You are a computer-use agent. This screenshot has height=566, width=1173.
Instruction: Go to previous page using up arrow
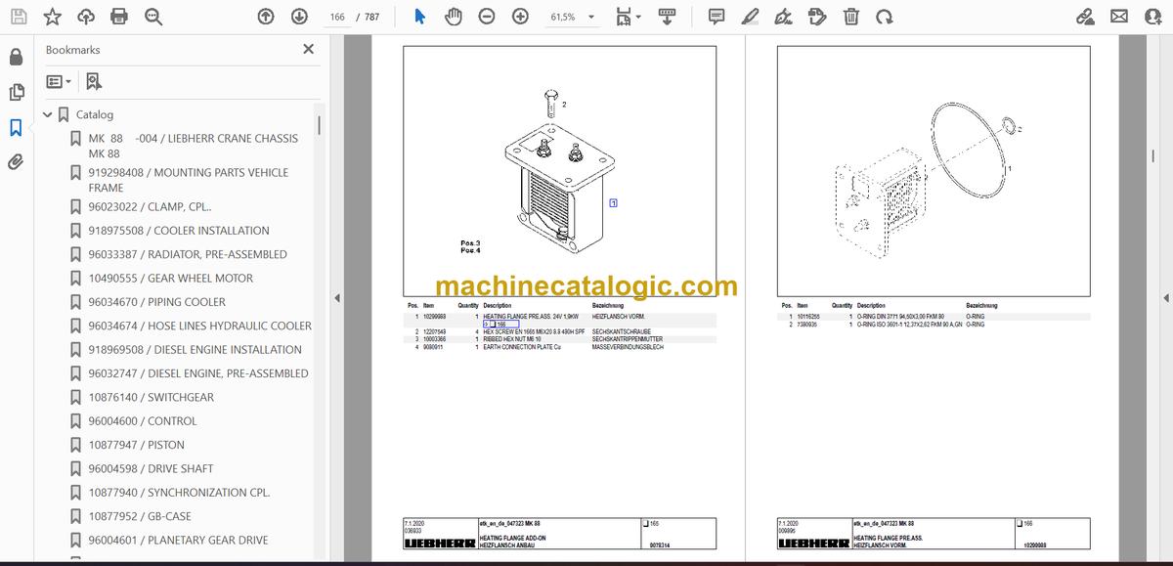266,17
